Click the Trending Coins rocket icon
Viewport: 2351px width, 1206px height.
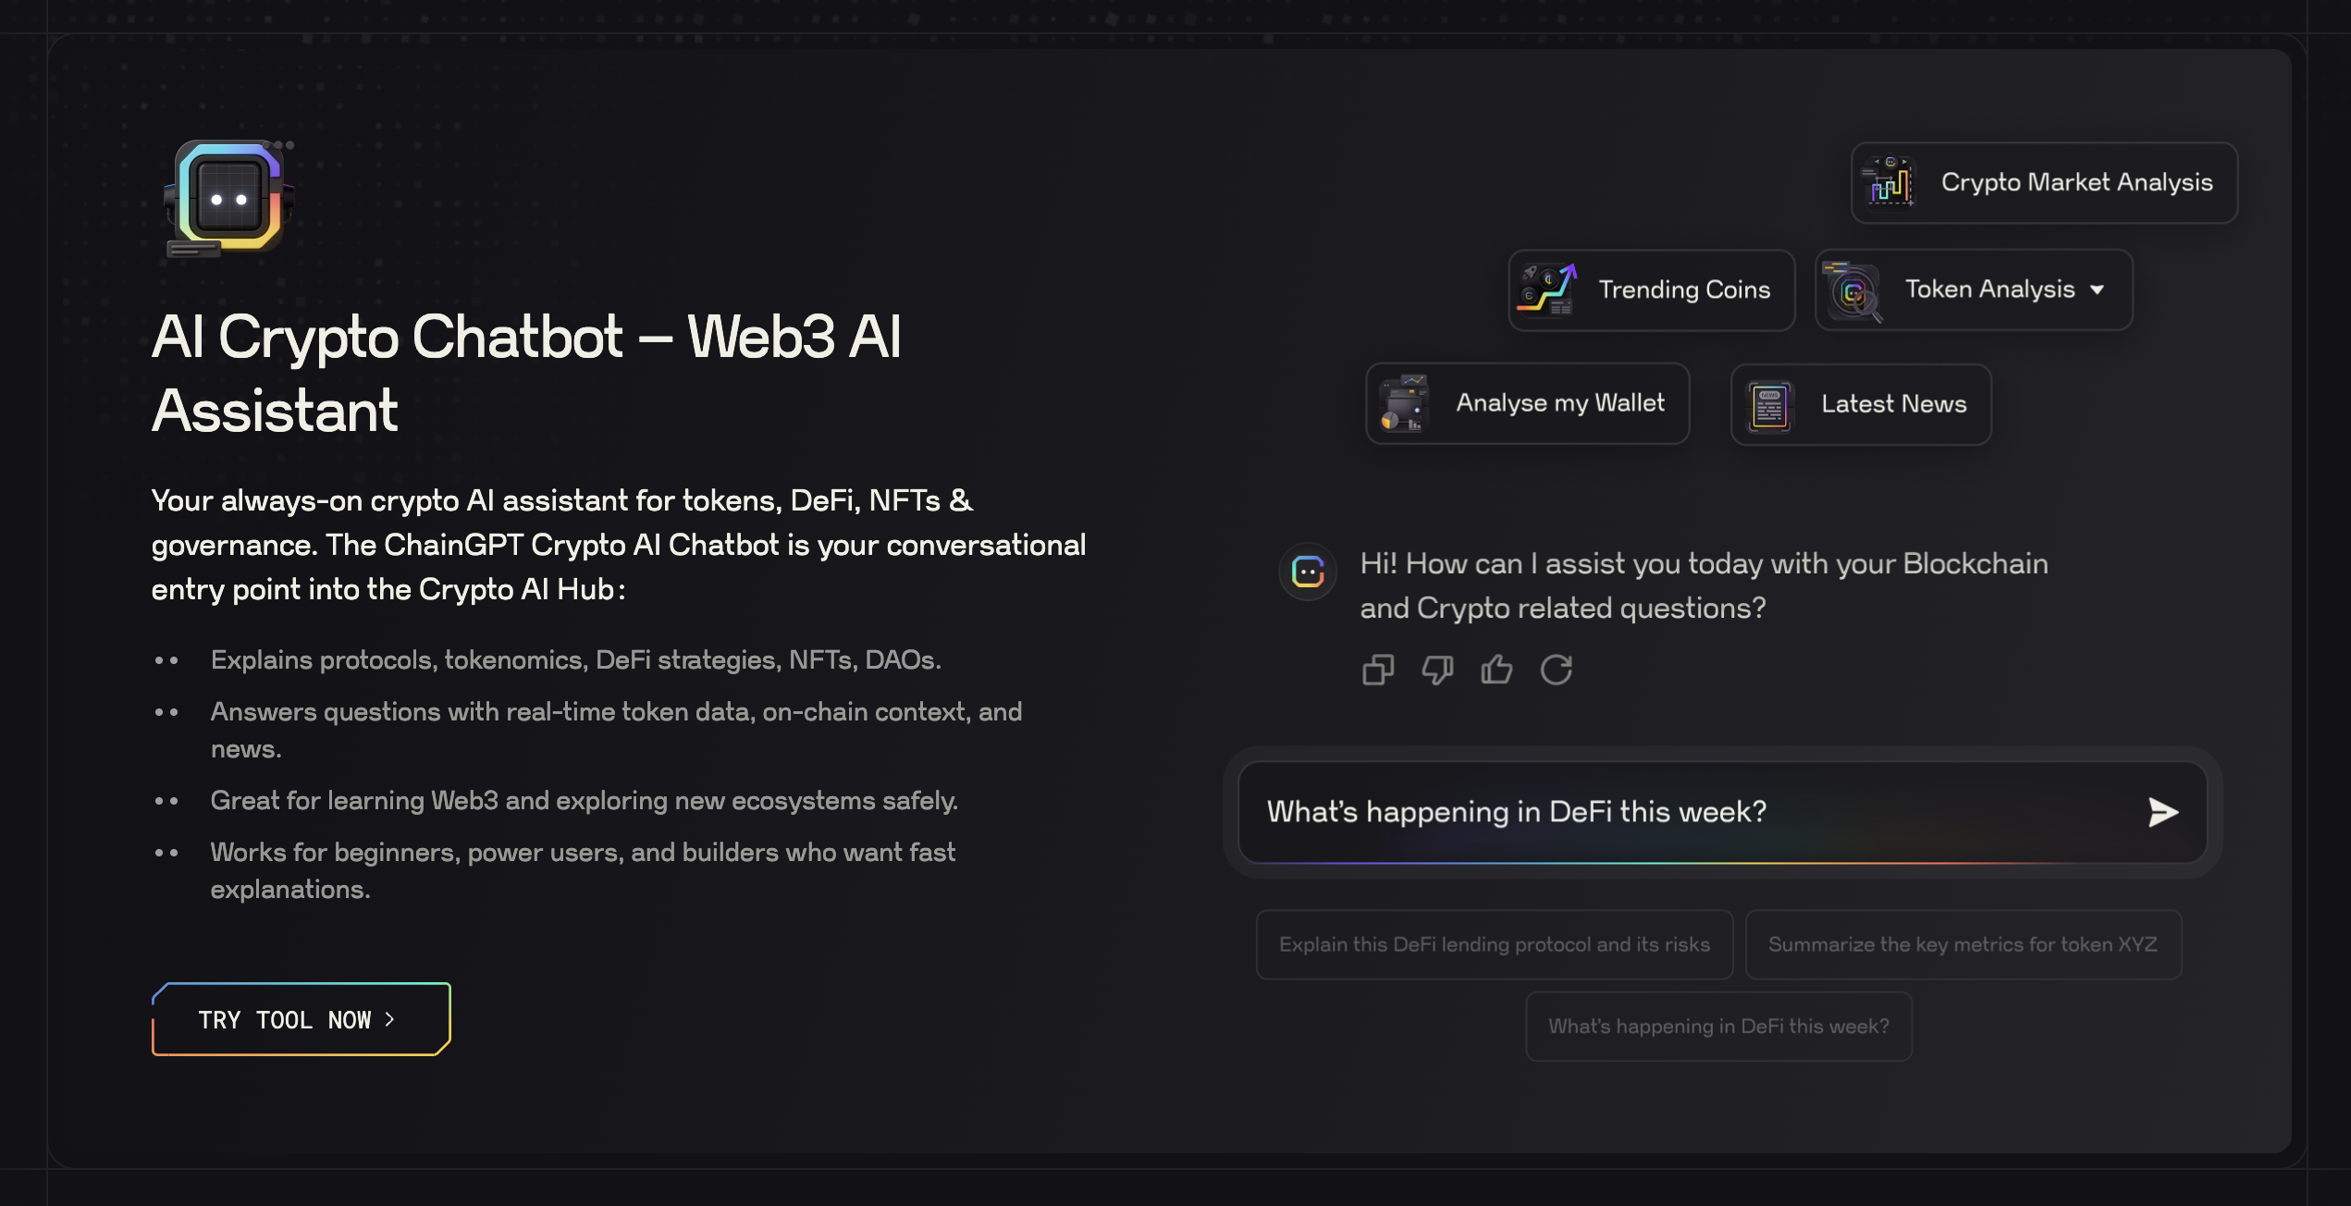1547,290
